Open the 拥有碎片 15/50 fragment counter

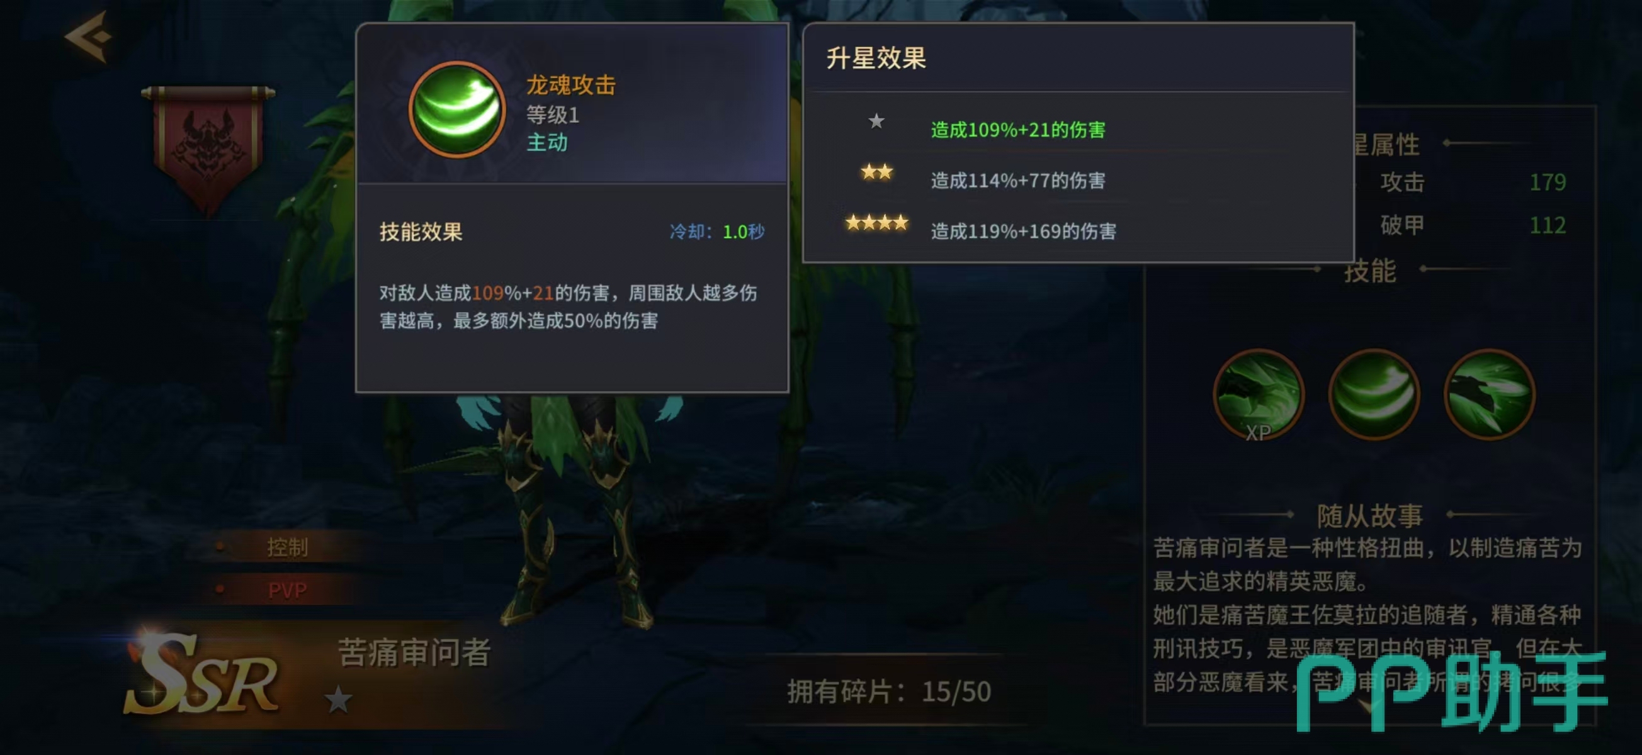click(889, 691)
